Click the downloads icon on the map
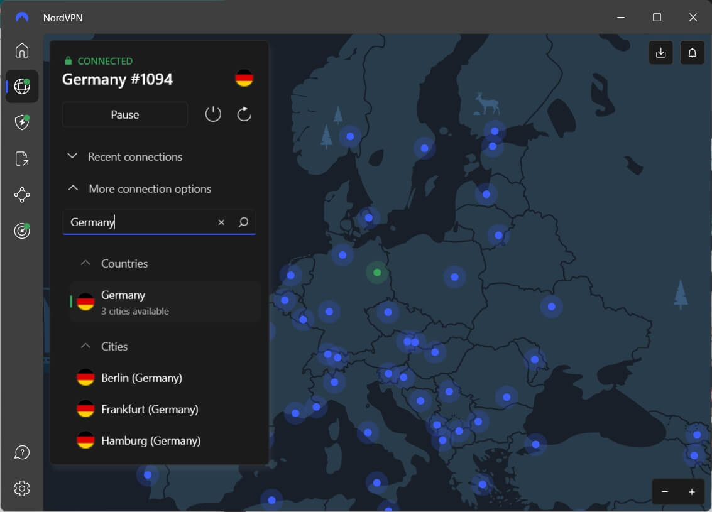Viewport: 712px width, 512px height. pos(660,52)
